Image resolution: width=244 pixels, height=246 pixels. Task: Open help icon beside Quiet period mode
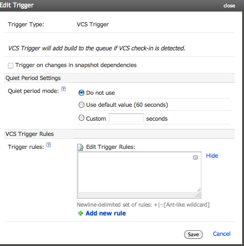click(63, 89)
